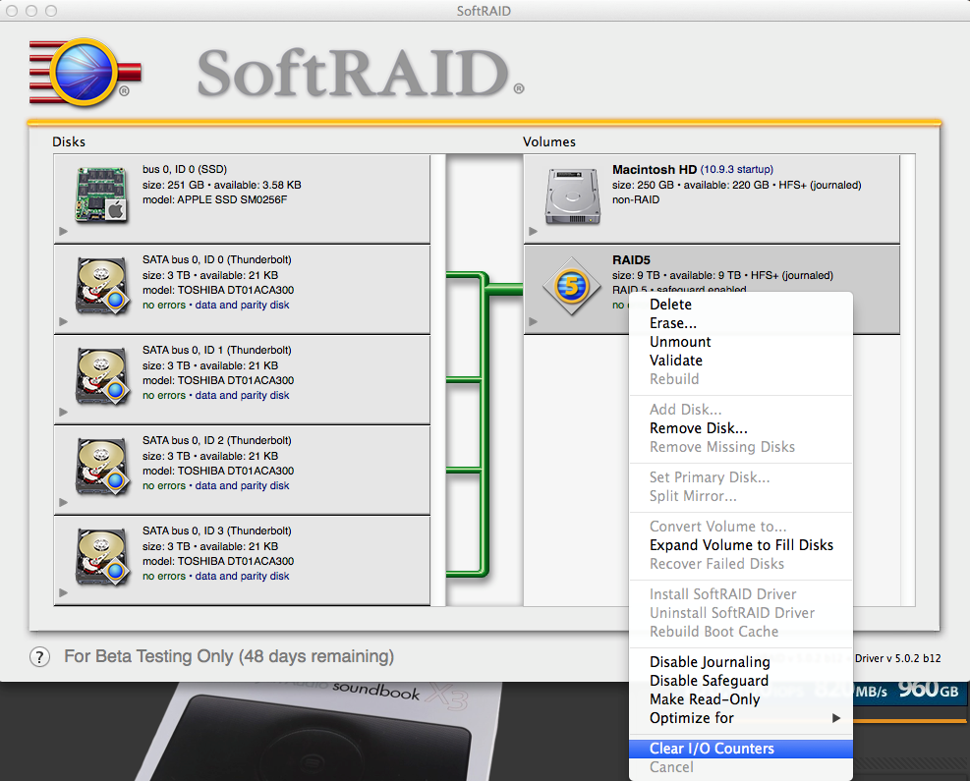
Task: Expand the SATA ID 0 disk tile
Action: pos(64,321)
